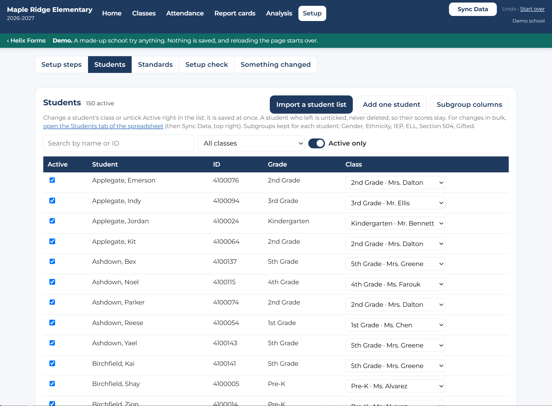This screenshot has height=406, width=552.
Task: Switch to the Standards tab
Action: tap(155, 65)
